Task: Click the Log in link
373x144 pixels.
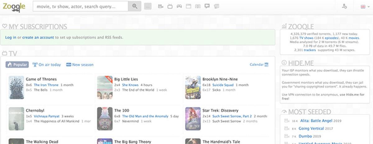Action: tap(11, 37)
